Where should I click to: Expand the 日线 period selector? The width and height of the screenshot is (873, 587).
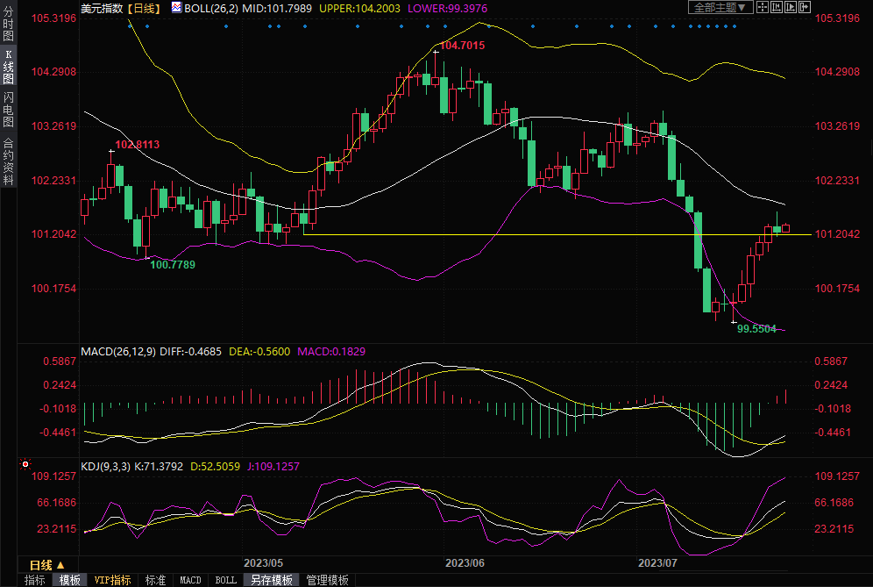[41, 565]
